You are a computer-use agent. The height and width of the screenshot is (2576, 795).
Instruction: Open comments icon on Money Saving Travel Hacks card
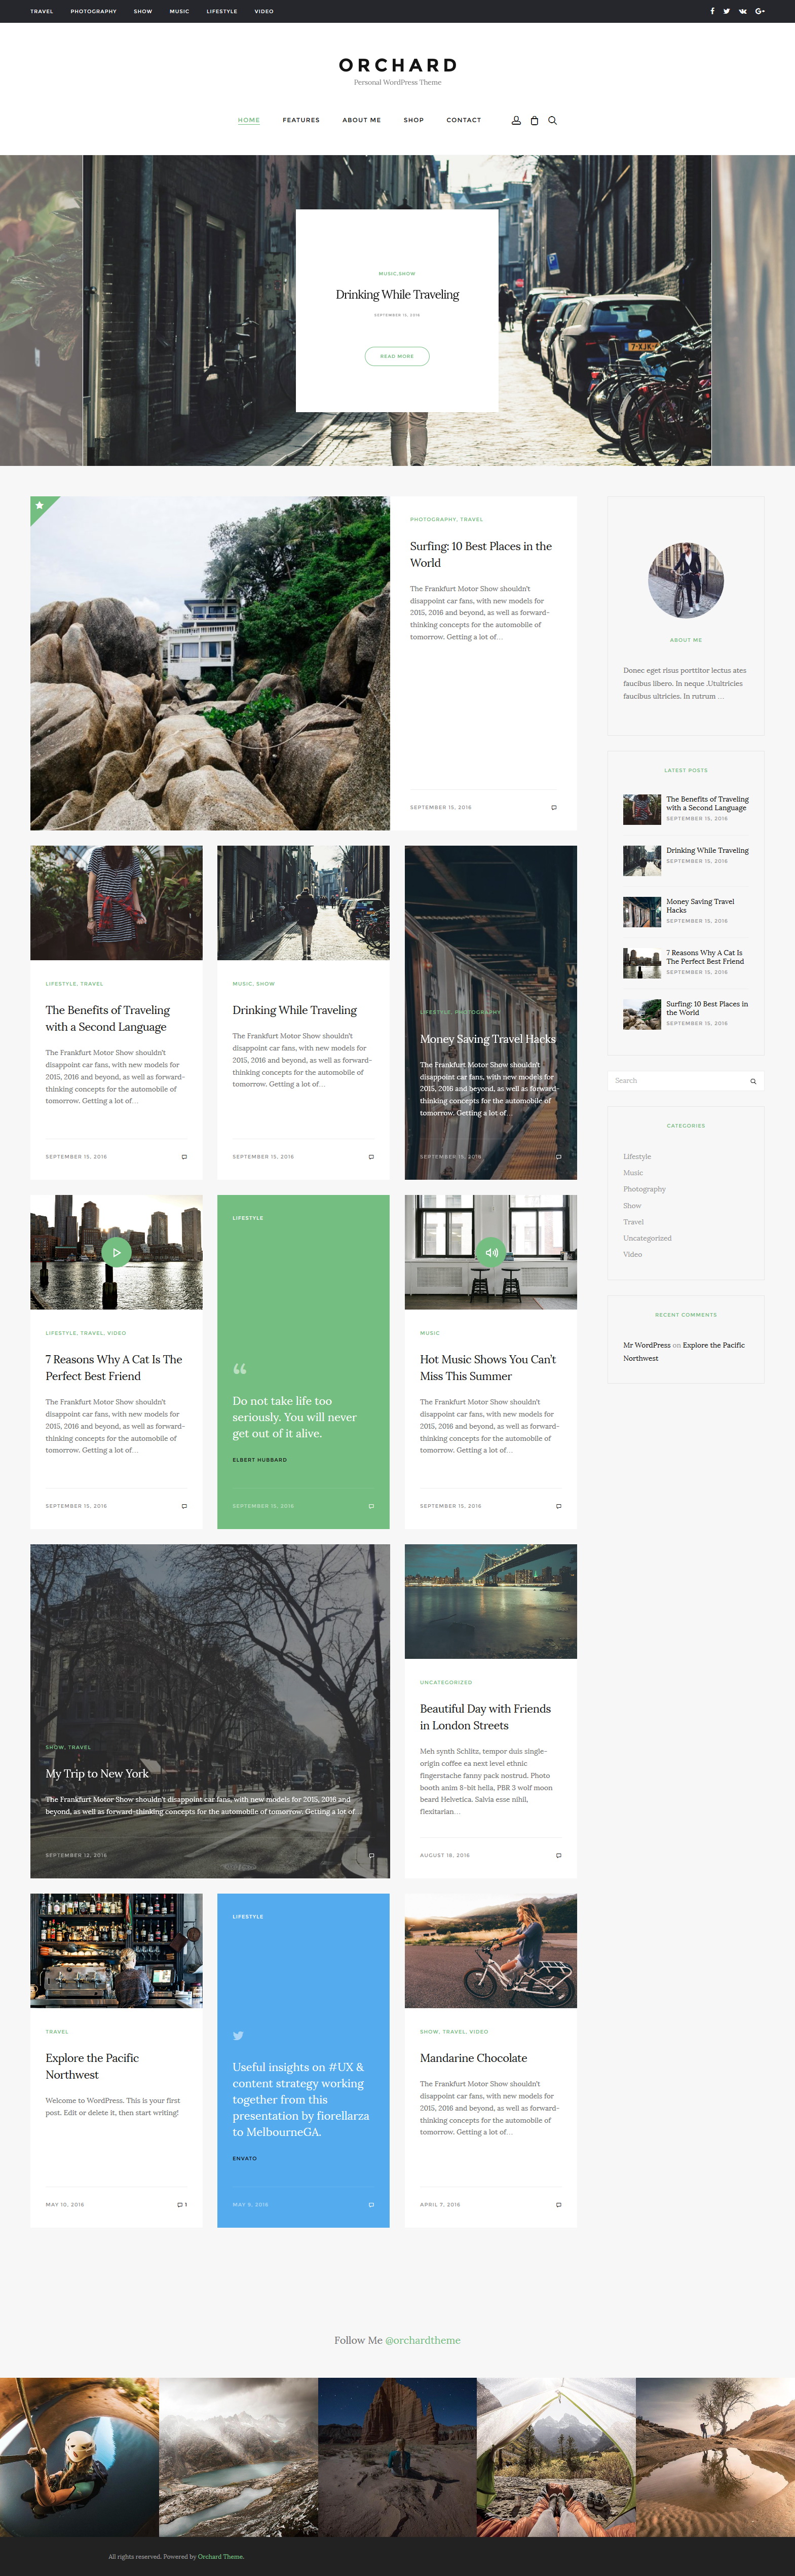click(558, 1156)
